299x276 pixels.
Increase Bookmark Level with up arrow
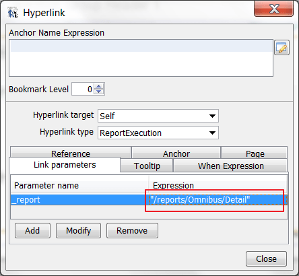99,86
